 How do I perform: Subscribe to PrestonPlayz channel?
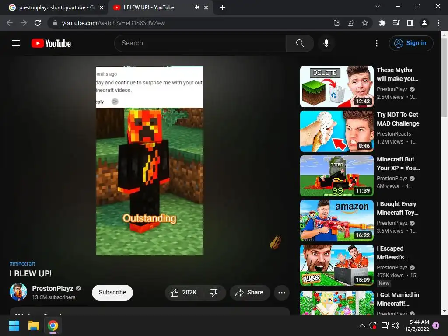[x=112, y=293]
